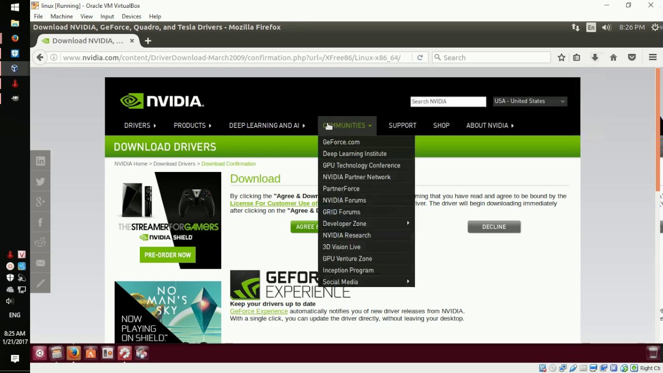The image size is (663, 373).
Task: Click the pencil icon in the share sidebar
Action: pos(40,283)
